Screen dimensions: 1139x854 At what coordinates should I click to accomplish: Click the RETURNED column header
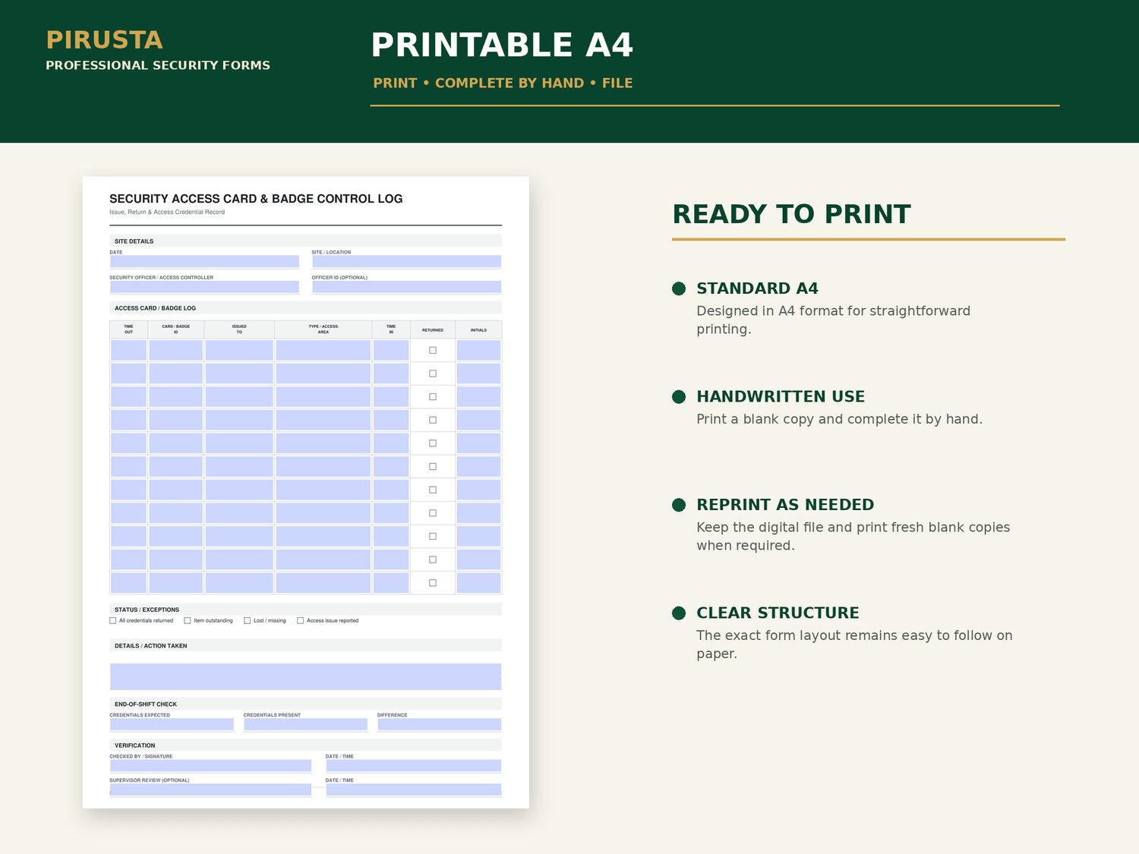[433, 330]
